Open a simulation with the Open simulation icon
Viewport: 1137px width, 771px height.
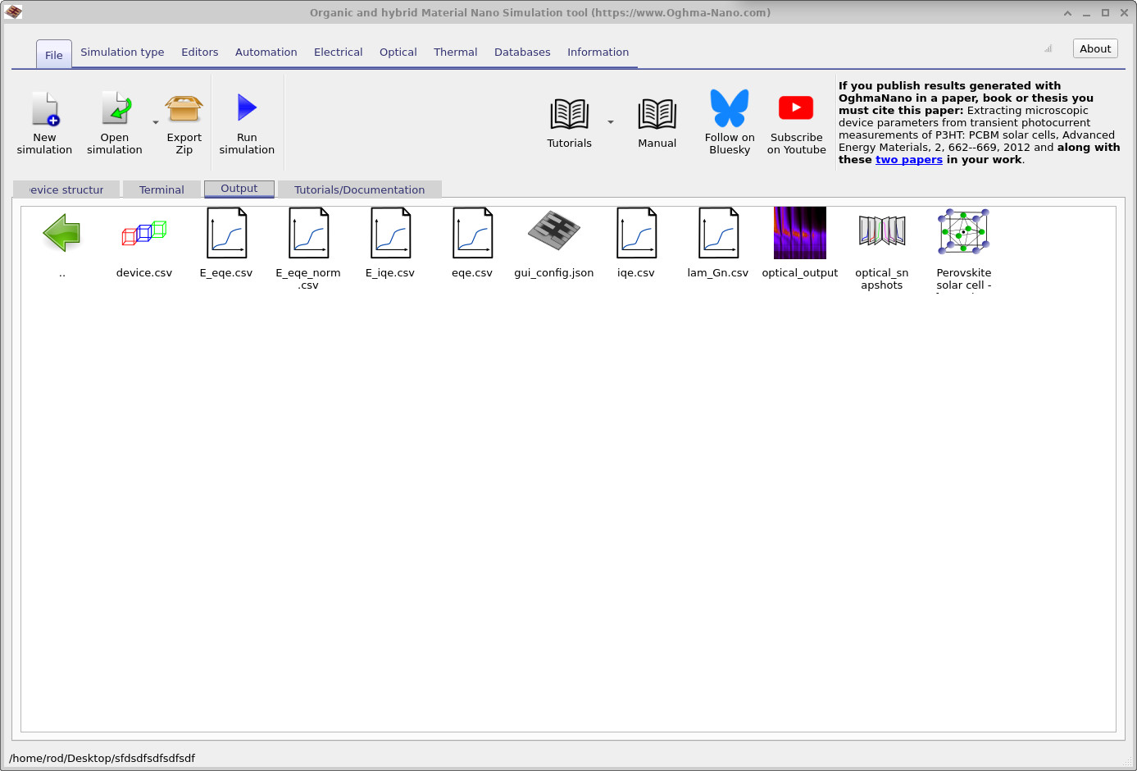click(x=115, y=110)
